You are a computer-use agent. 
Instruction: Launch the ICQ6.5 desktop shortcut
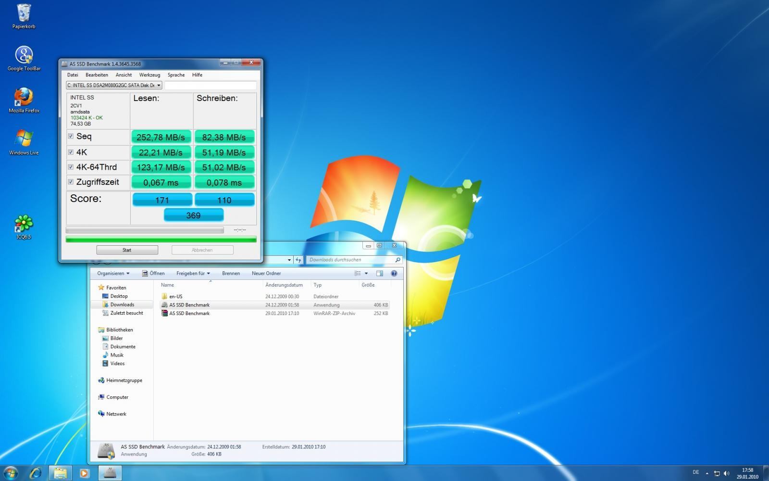pyautogui.click(x=24, y=227)
